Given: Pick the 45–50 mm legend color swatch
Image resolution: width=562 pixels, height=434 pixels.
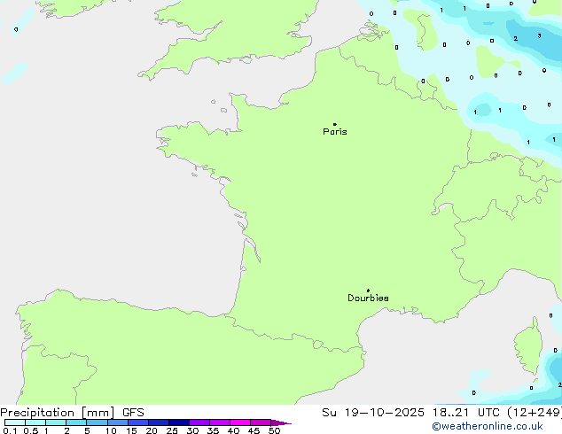Looking at the screenshot, I should pos(261,422).
